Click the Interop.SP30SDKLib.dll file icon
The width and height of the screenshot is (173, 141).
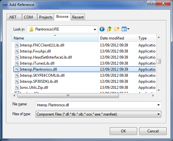point(17,81)
